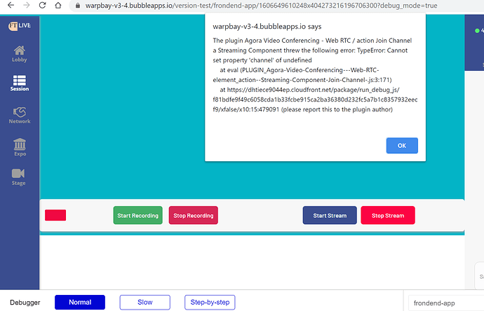The image size is (484, 311).
Task: Open the Stage camera icon
Action: 18,177
